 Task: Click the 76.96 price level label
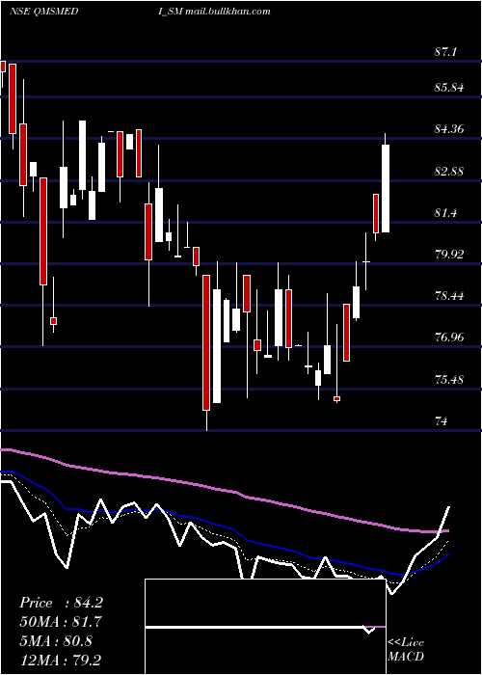coord(449,337)
